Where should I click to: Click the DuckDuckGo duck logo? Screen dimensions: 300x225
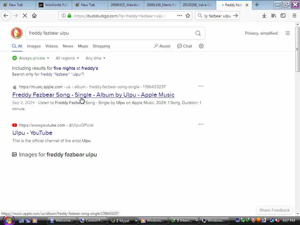(17, 33)
